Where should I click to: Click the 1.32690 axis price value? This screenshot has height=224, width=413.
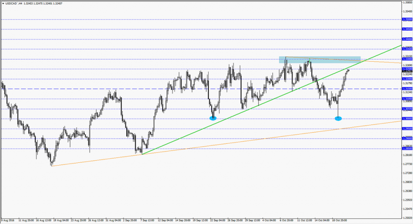point(407,65)
